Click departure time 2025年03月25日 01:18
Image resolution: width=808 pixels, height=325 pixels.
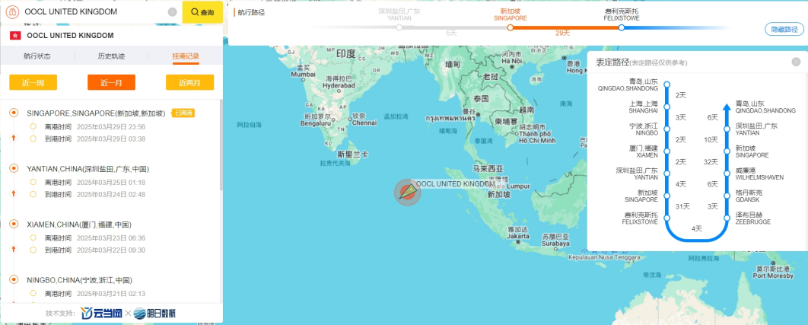point(111,182)
